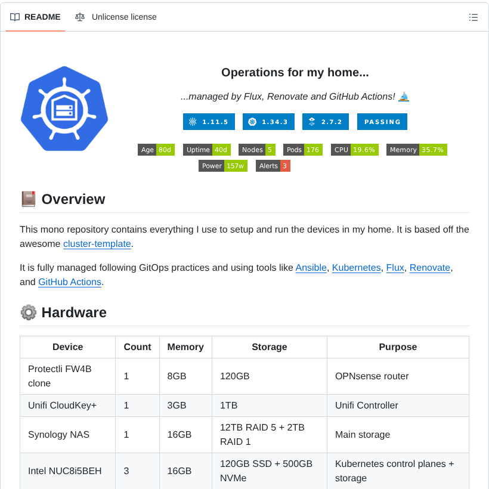Image resolution: width=489 pixels, height=489 pixels.
Task: Open the cluster-template link
Action: point(97,243)
